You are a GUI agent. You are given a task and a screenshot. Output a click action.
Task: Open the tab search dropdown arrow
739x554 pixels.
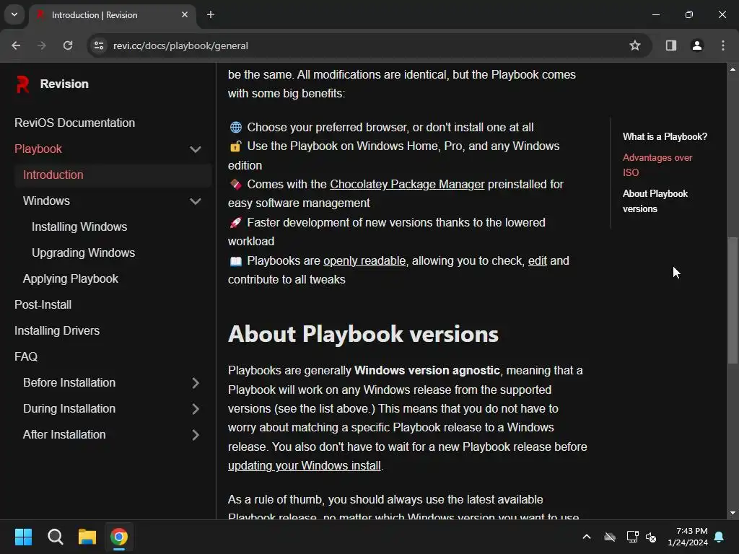pos(14,14)
